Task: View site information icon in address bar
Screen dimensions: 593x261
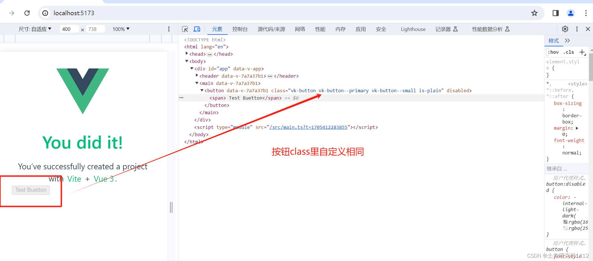Action: [x=45, y=13]
